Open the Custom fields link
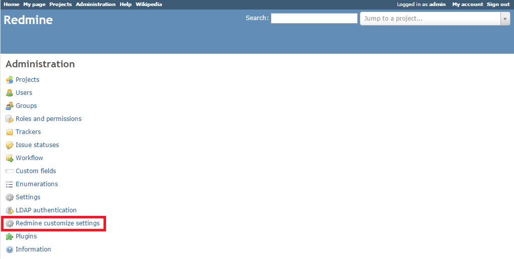Screen dimensions: 514x259 pyautogui.click(x=36, y=171)
